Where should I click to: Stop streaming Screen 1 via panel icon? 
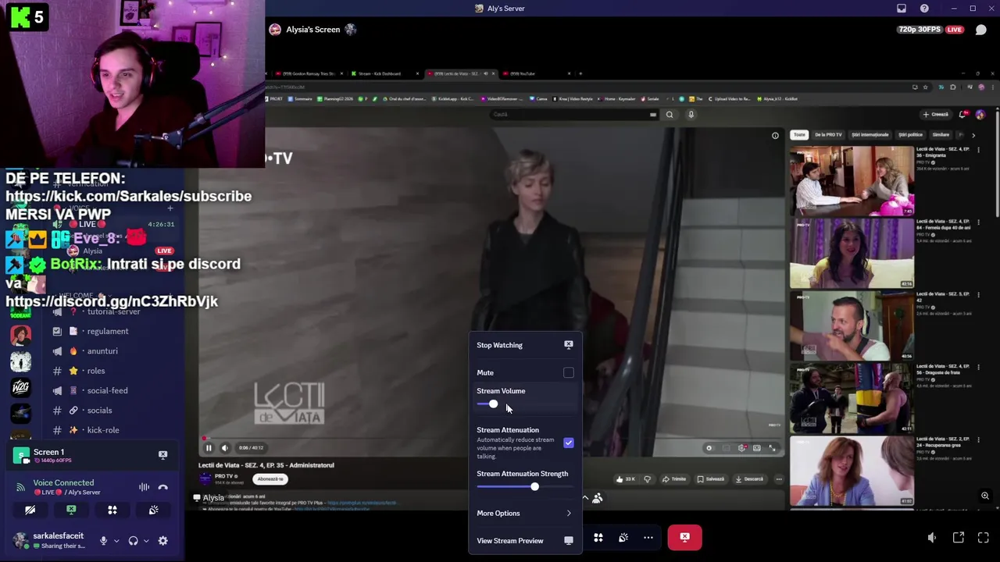click(162, 454)
